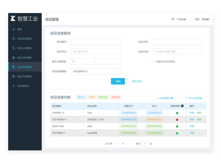221x163 pixels.
Task: Click the red risk dot for S20180824-1
Action: click(x=177, y=120)
